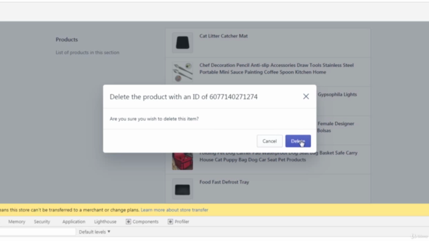Click the Profiler tab React icon
429x241 pixels.
pyautogui.click(x=170, y=222)
